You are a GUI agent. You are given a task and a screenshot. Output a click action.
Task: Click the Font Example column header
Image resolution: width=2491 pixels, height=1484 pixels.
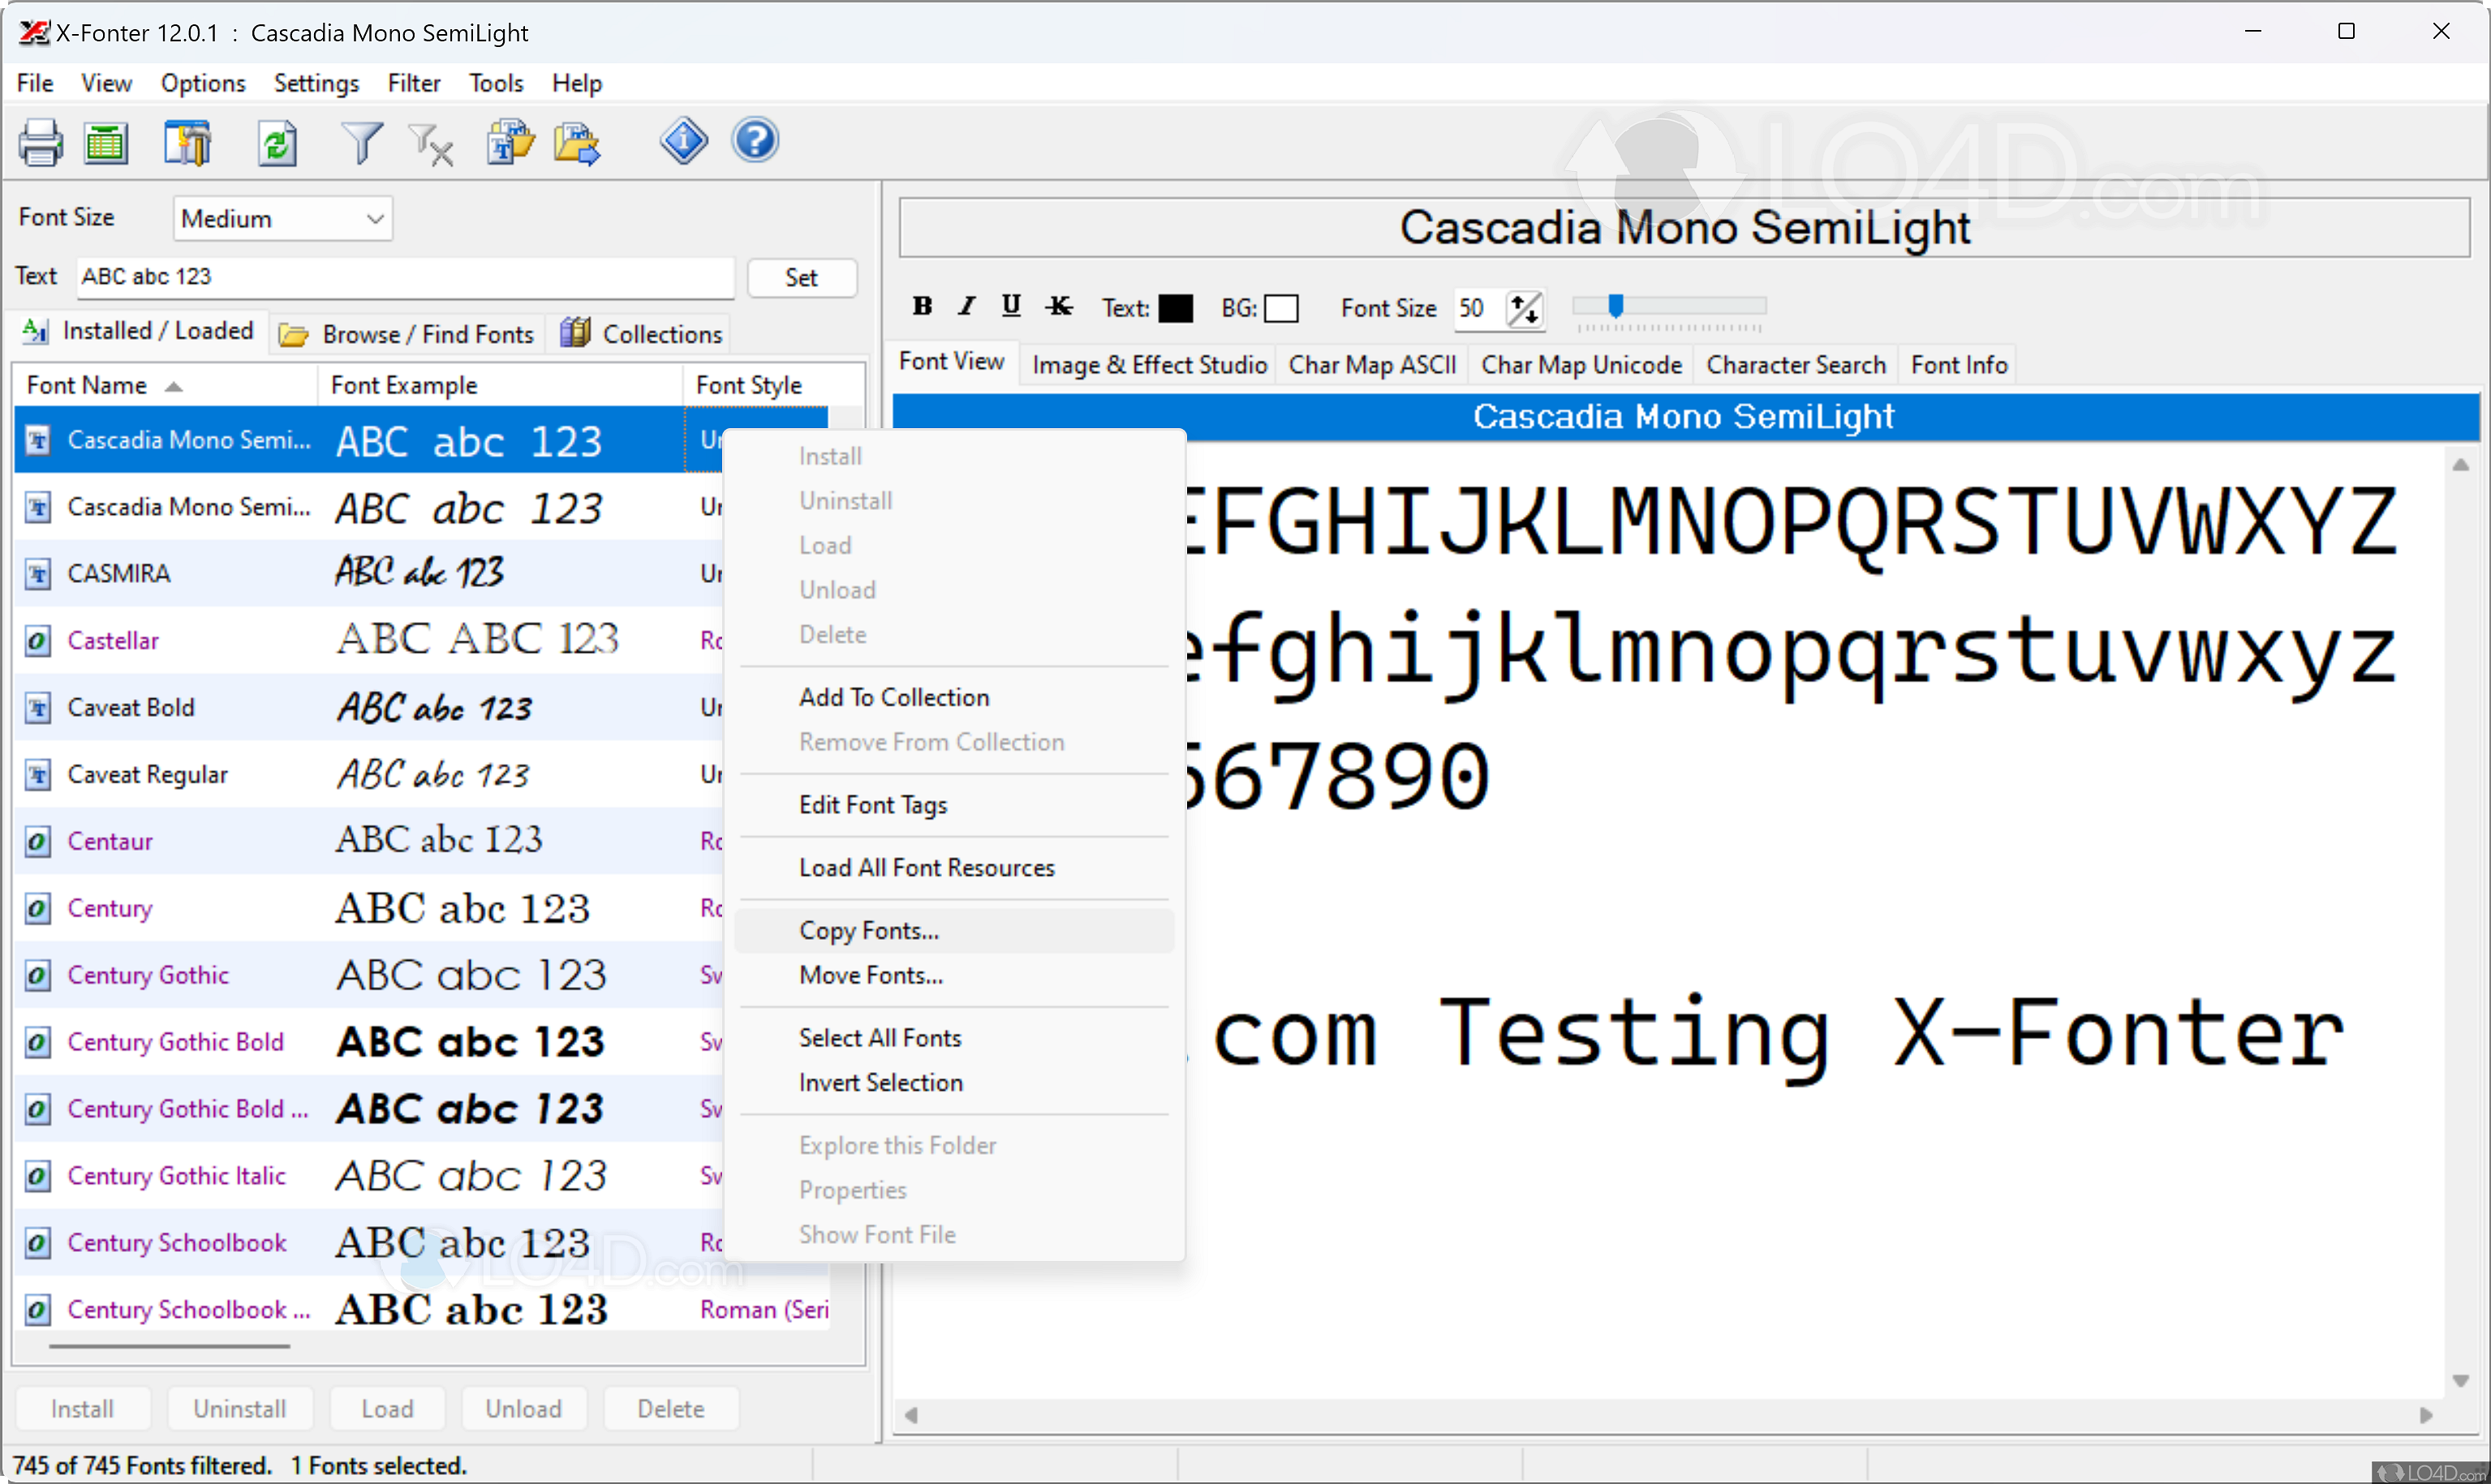500,385
